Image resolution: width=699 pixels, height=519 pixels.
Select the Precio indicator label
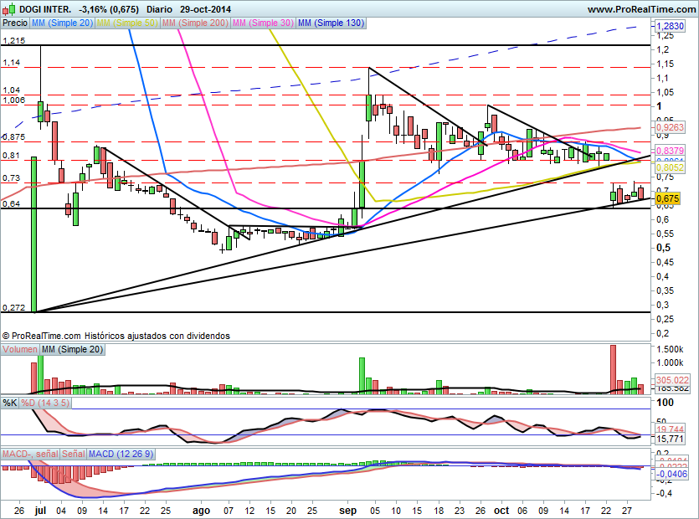point(16,23)
